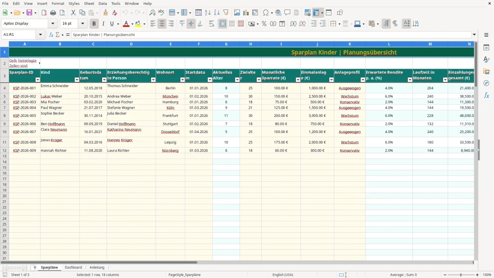
Task: Click the Copy icon
Action: pos(82,13)
